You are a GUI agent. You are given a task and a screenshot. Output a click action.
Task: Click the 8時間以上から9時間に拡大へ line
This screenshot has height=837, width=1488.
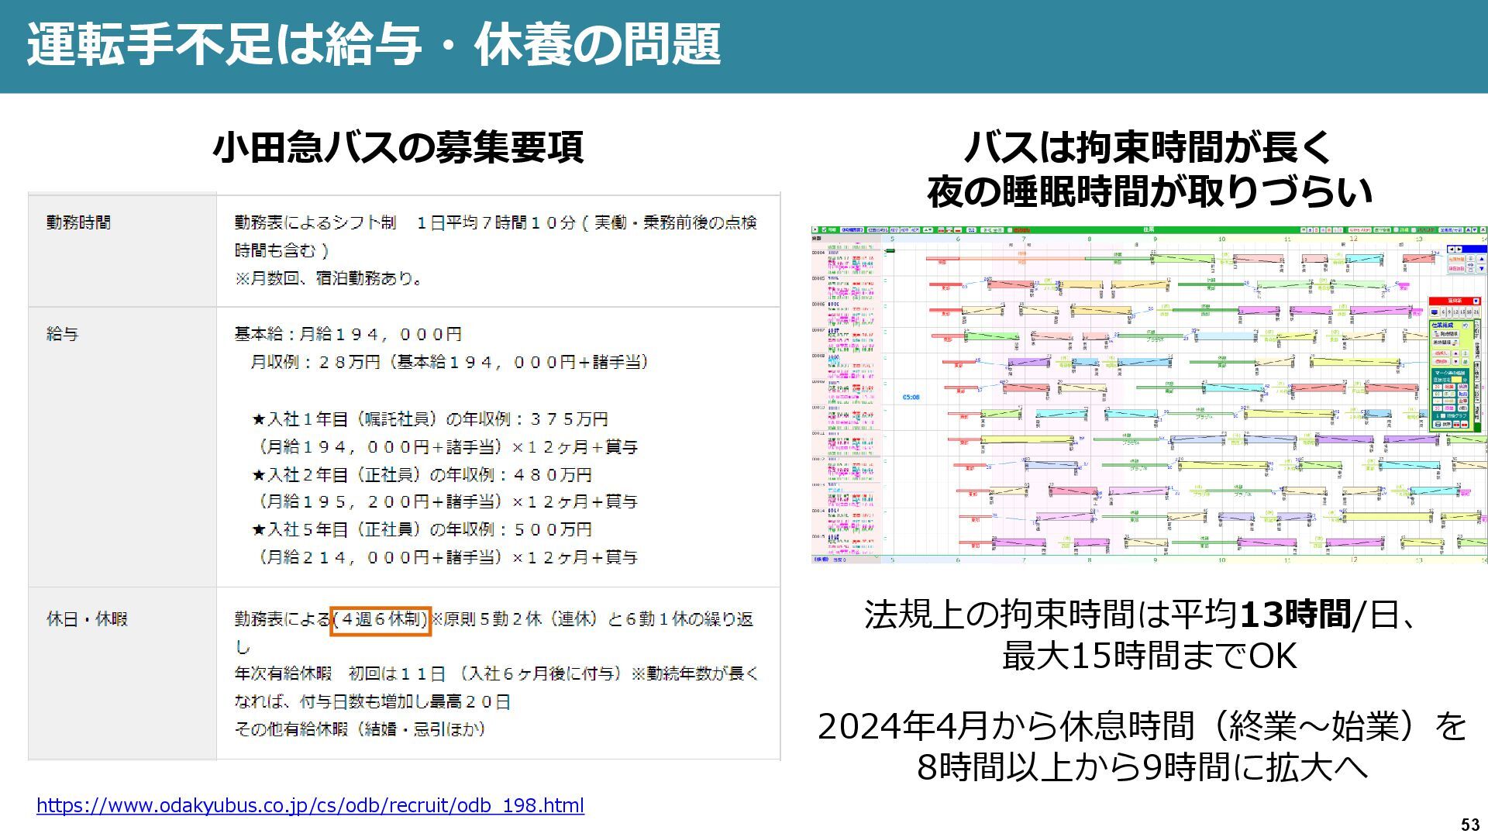point(1142,767)
